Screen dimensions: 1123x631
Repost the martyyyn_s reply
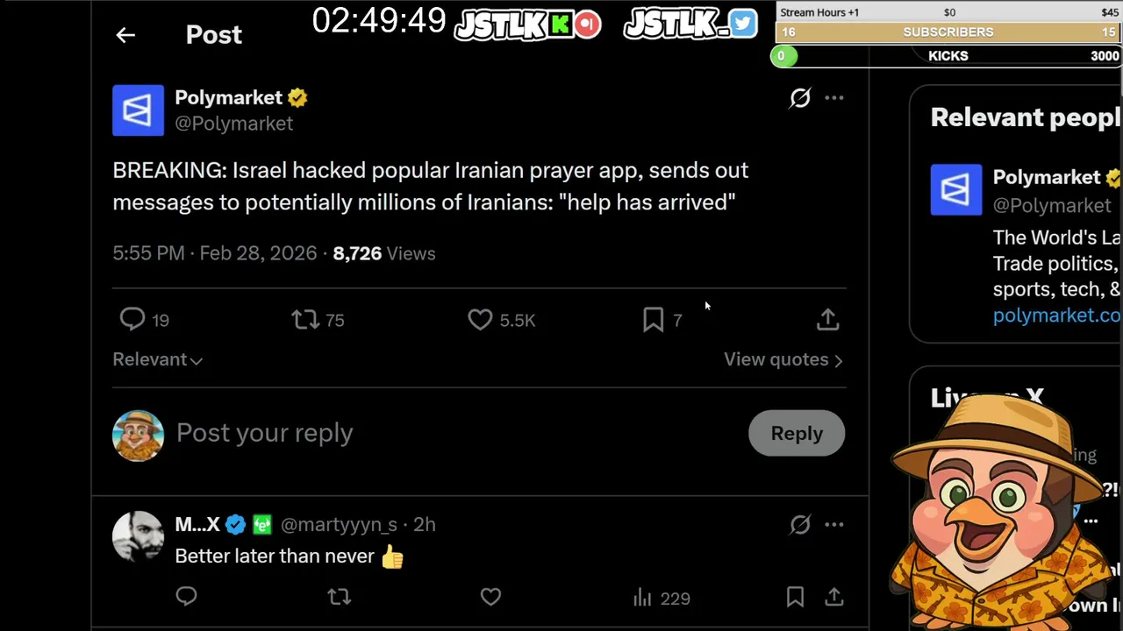point(340,598)
